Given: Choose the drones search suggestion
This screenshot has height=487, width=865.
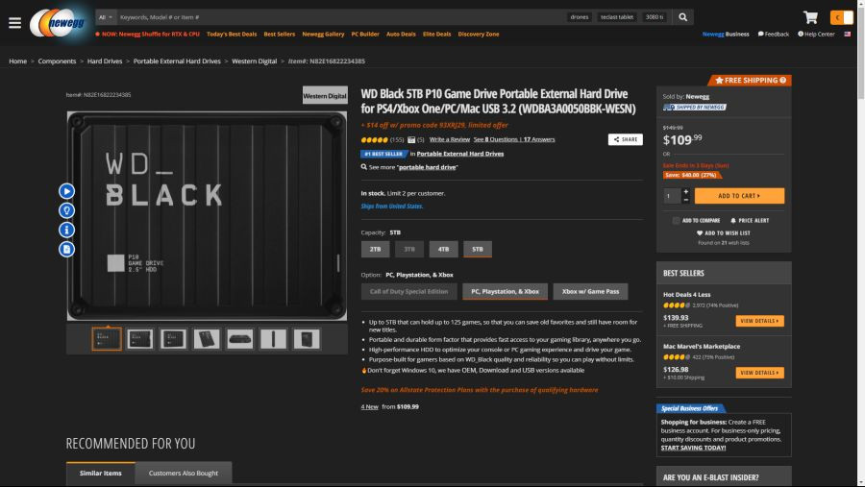Looking at the screenshot, I should pyautogui.click(x=580, y=17).
